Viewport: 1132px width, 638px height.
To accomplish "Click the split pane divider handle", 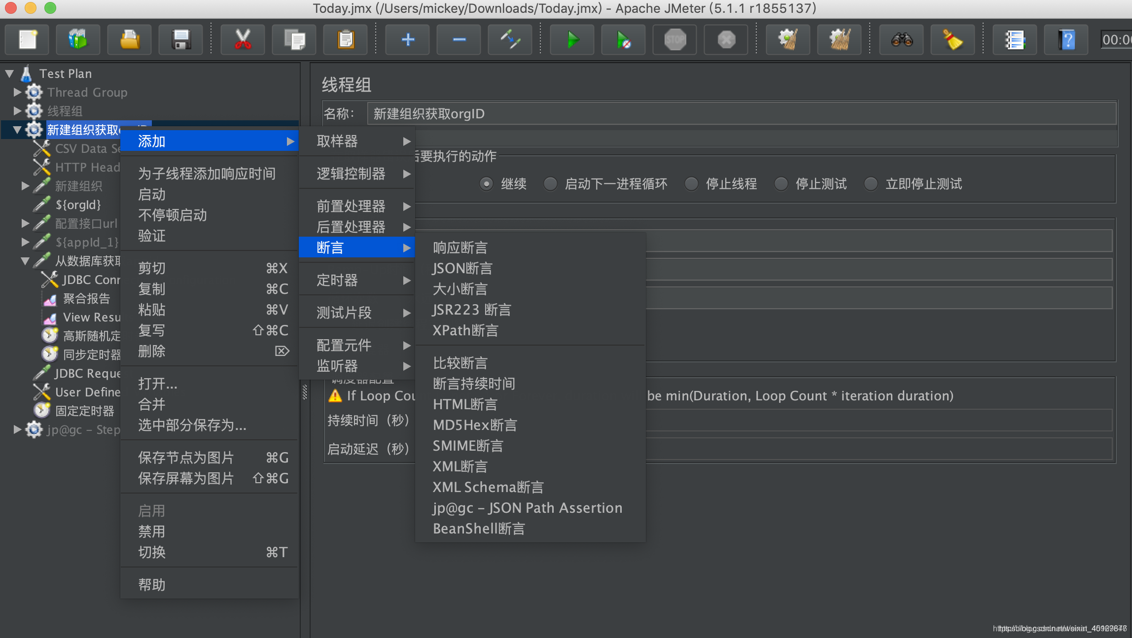I will 305,392.
